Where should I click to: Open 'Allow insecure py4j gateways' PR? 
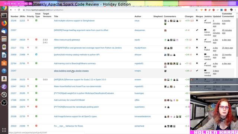pyautogui.click(x=67, y=40)
